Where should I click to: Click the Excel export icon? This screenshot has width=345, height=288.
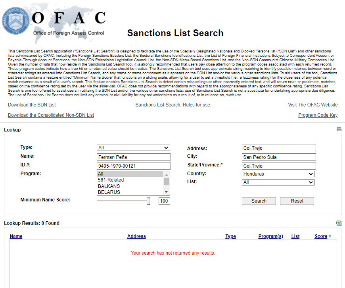(338, 223)
